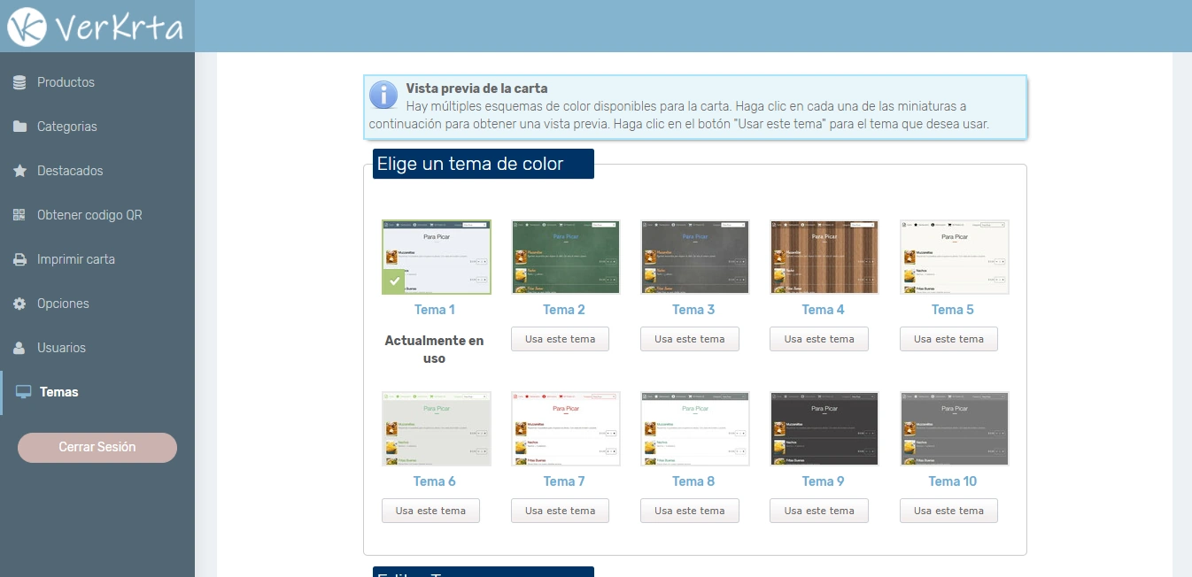Open the Obtener codigo QR menu item

tap(89, 215)
